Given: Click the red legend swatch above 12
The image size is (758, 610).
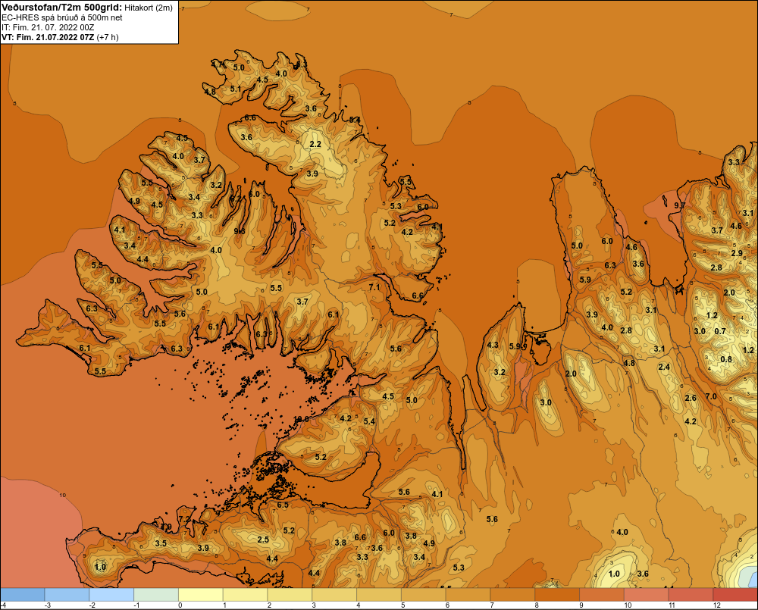Looking at the screenshot, I should [x=736, y=595].
